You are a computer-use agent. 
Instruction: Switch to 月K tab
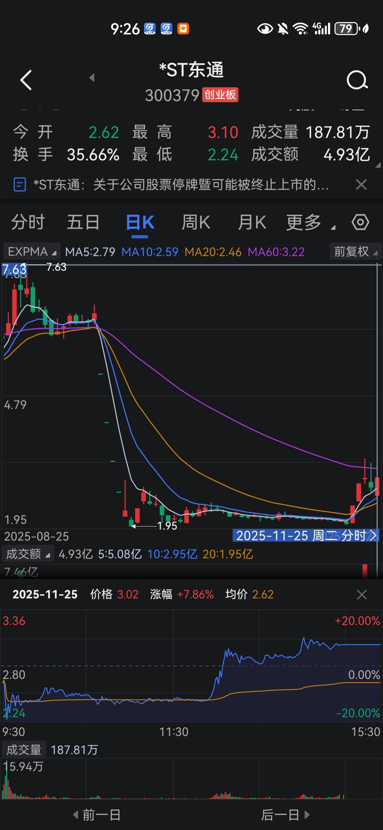click(252, 222)
